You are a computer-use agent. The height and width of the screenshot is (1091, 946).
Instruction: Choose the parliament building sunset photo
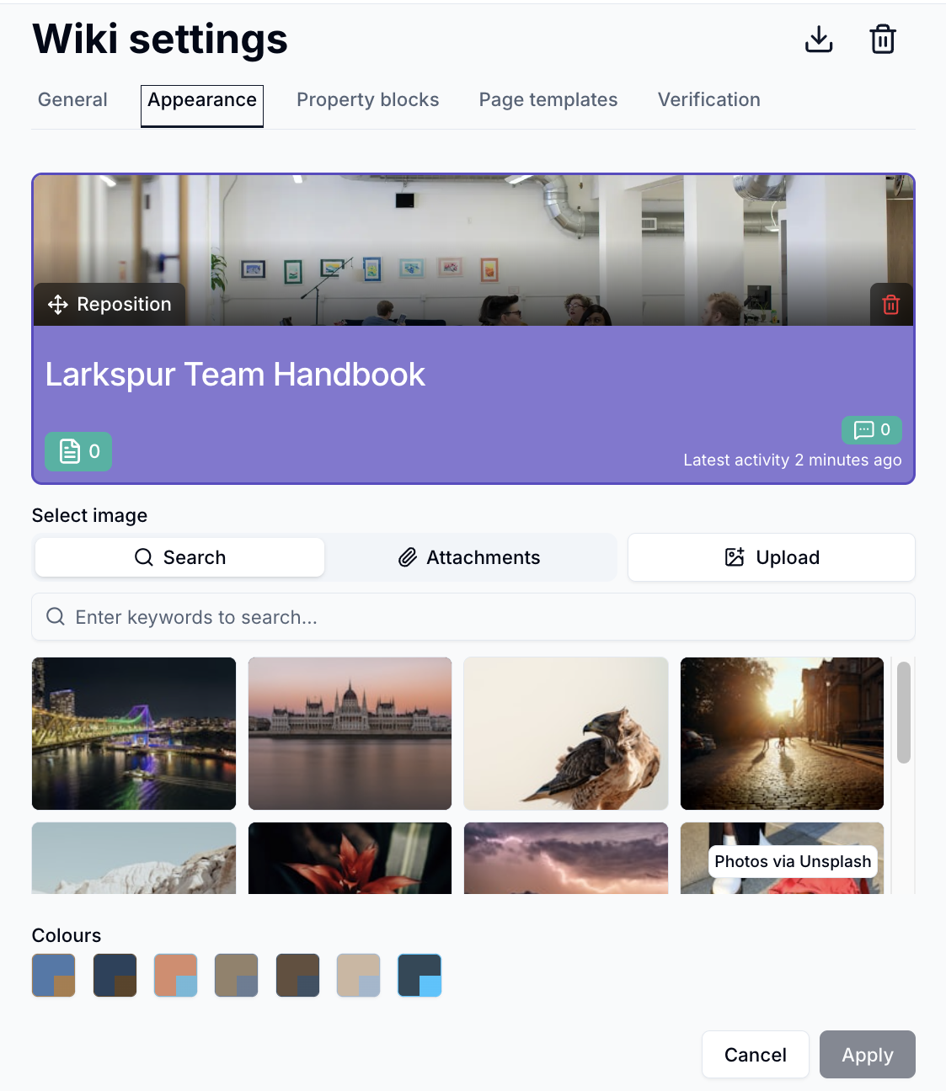pos(350,733)
